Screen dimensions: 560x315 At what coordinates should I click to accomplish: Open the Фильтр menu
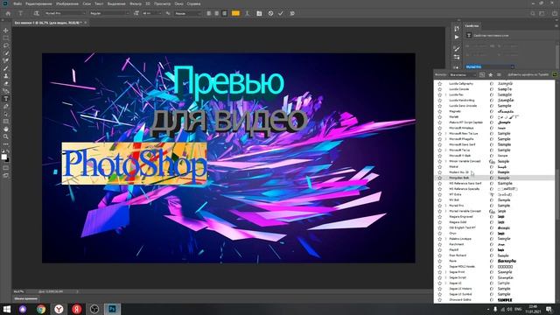click(136, 3)
